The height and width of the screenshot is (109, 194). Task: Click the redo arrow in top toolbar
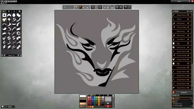[x=130, y=7]
